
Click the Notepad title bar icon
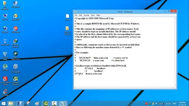point(75,12)
